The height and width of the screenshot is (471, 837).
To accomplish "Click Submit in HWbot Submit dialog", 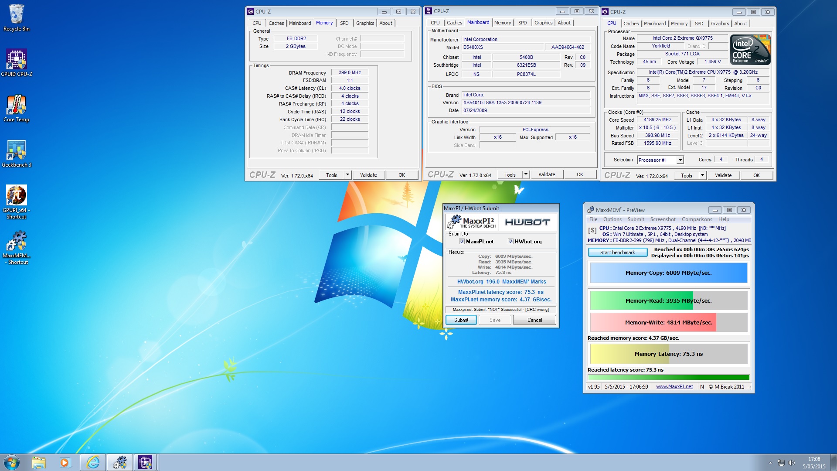I will click(461, 320).
